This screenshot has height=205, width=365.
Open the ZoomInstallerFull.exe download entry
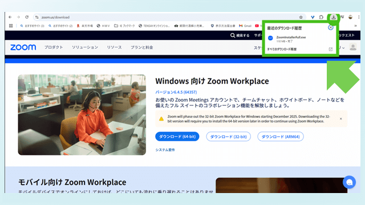coord(301,39)
